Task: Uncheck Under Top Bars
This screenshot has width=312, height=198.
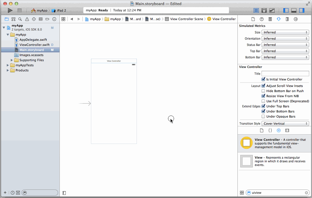Action: tap(263, 106)
